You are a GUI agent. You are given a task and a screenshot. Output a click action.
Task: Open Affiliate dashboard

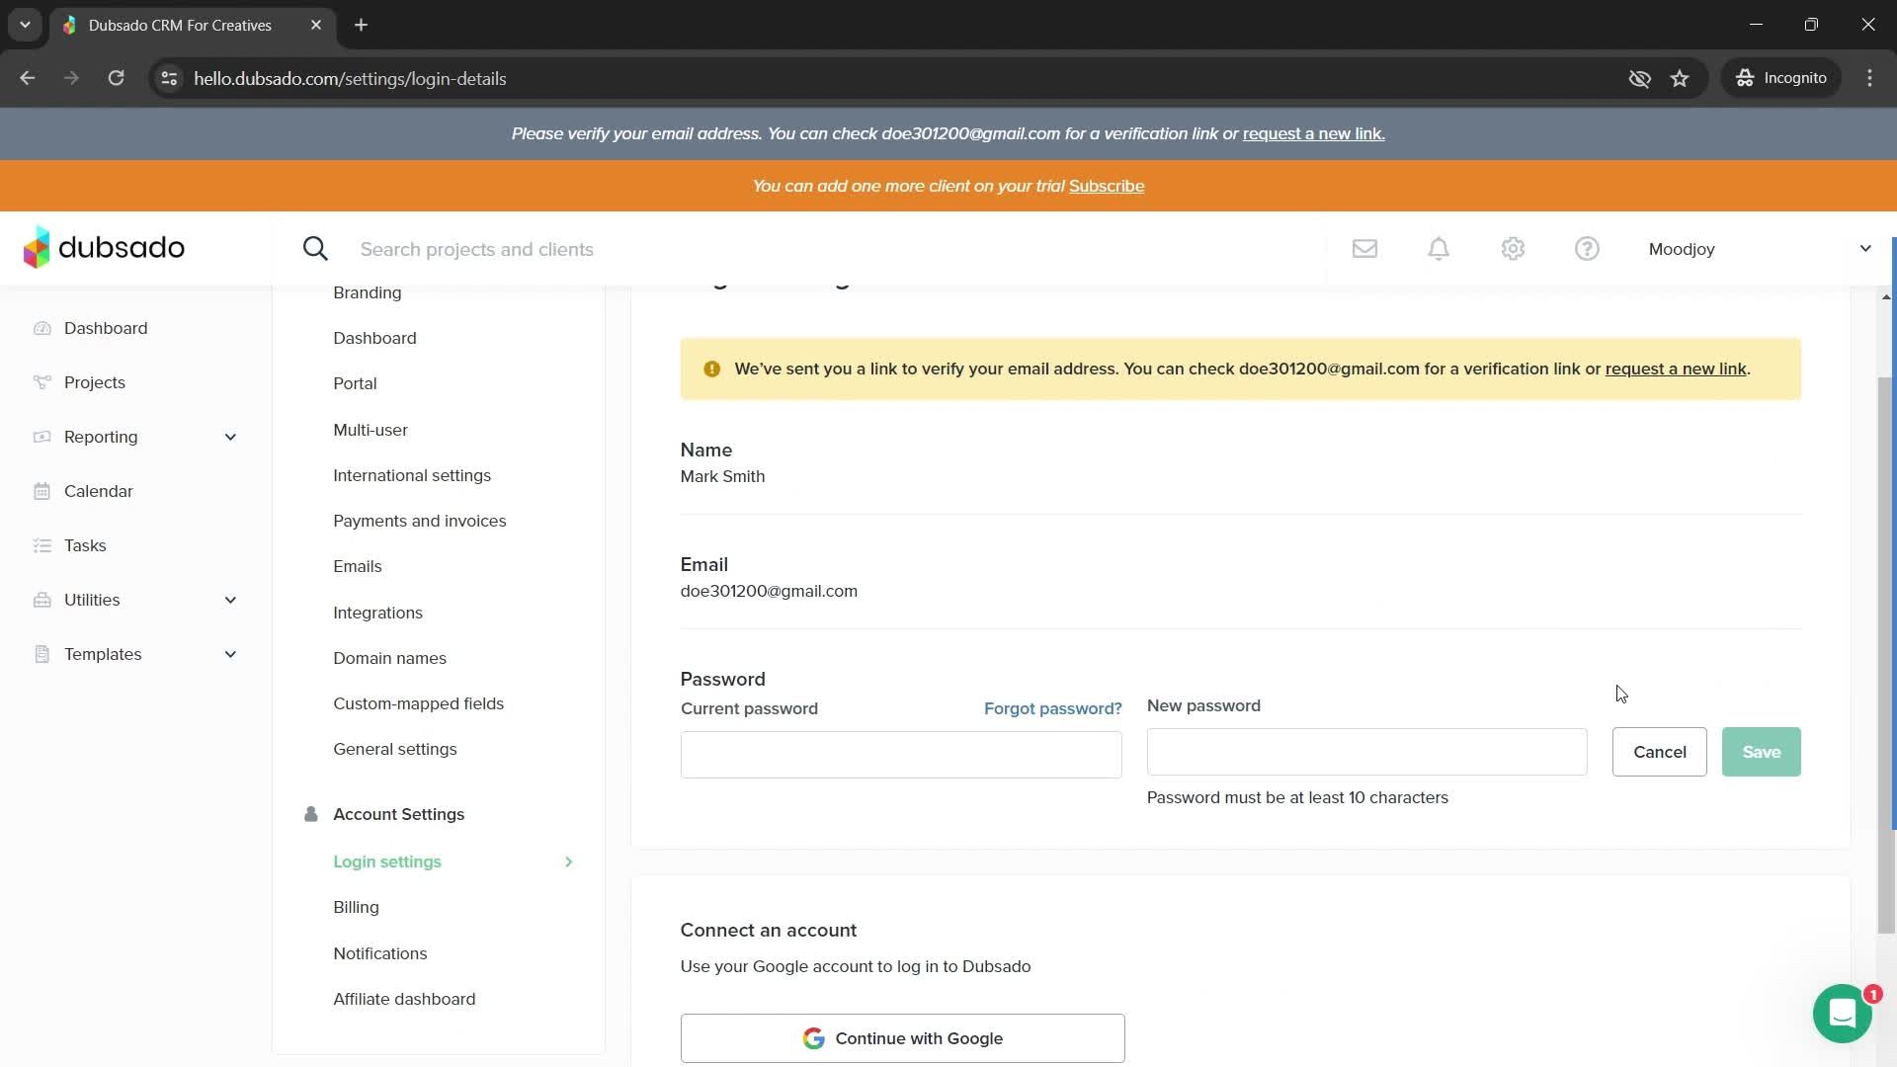coord(404,999)
